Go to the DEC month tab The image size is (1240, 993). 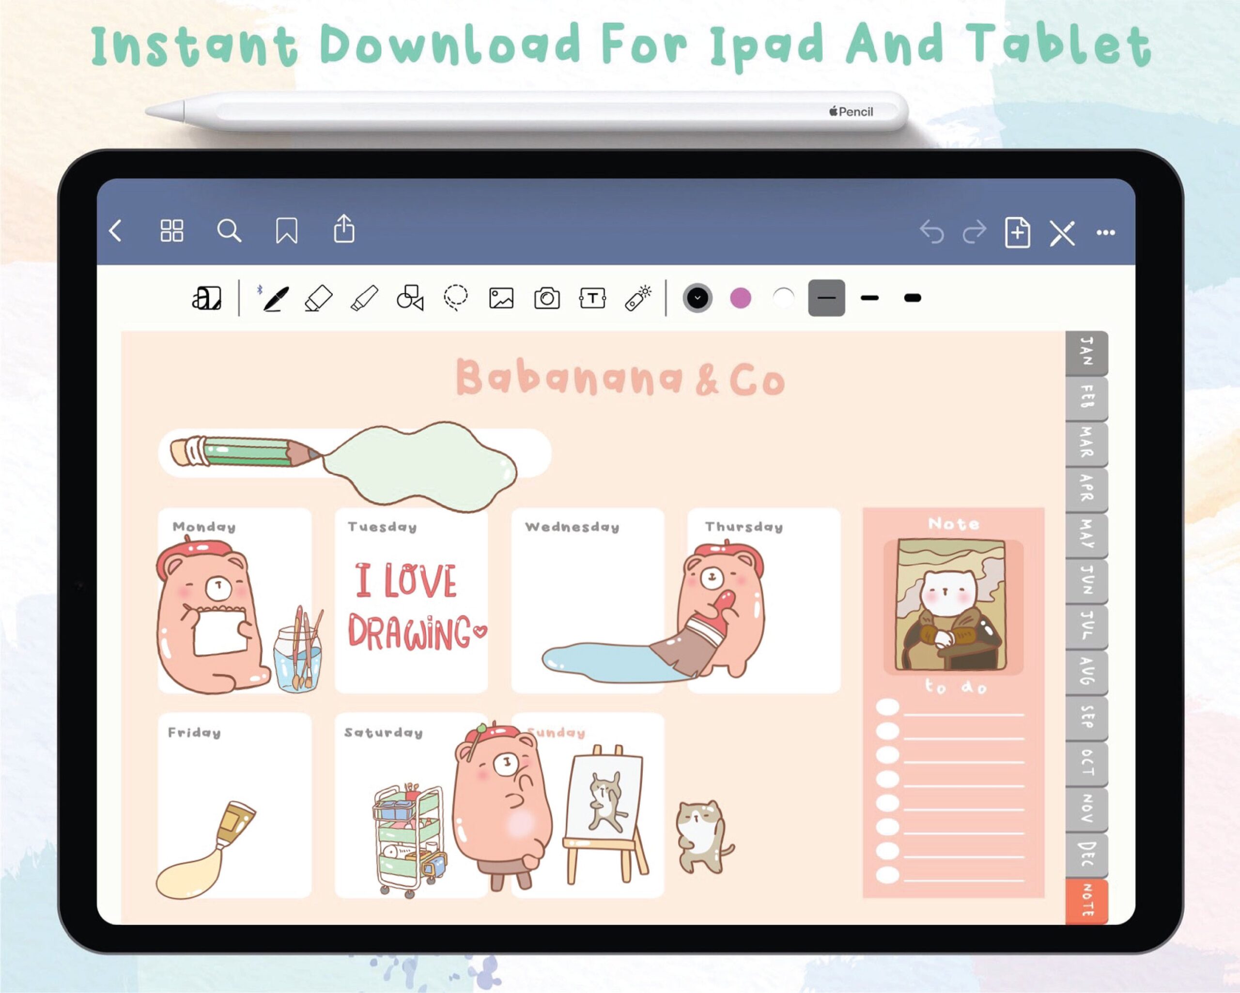coord(1086,856)
